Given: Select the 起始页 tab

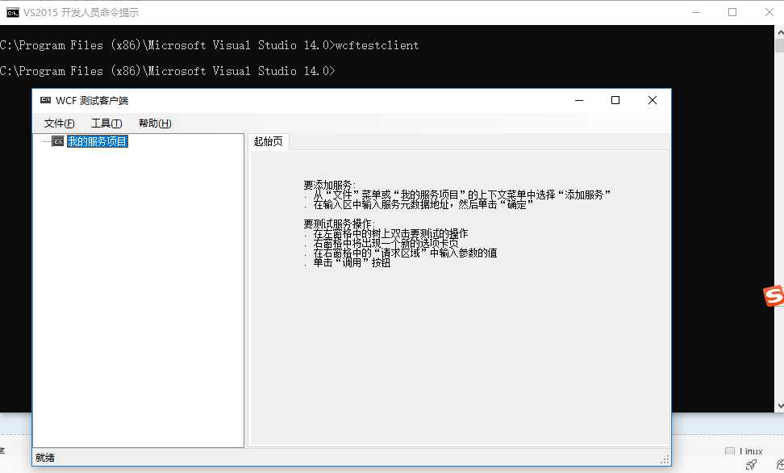Looking at the screenshot, I should click(x=268, y=141).
